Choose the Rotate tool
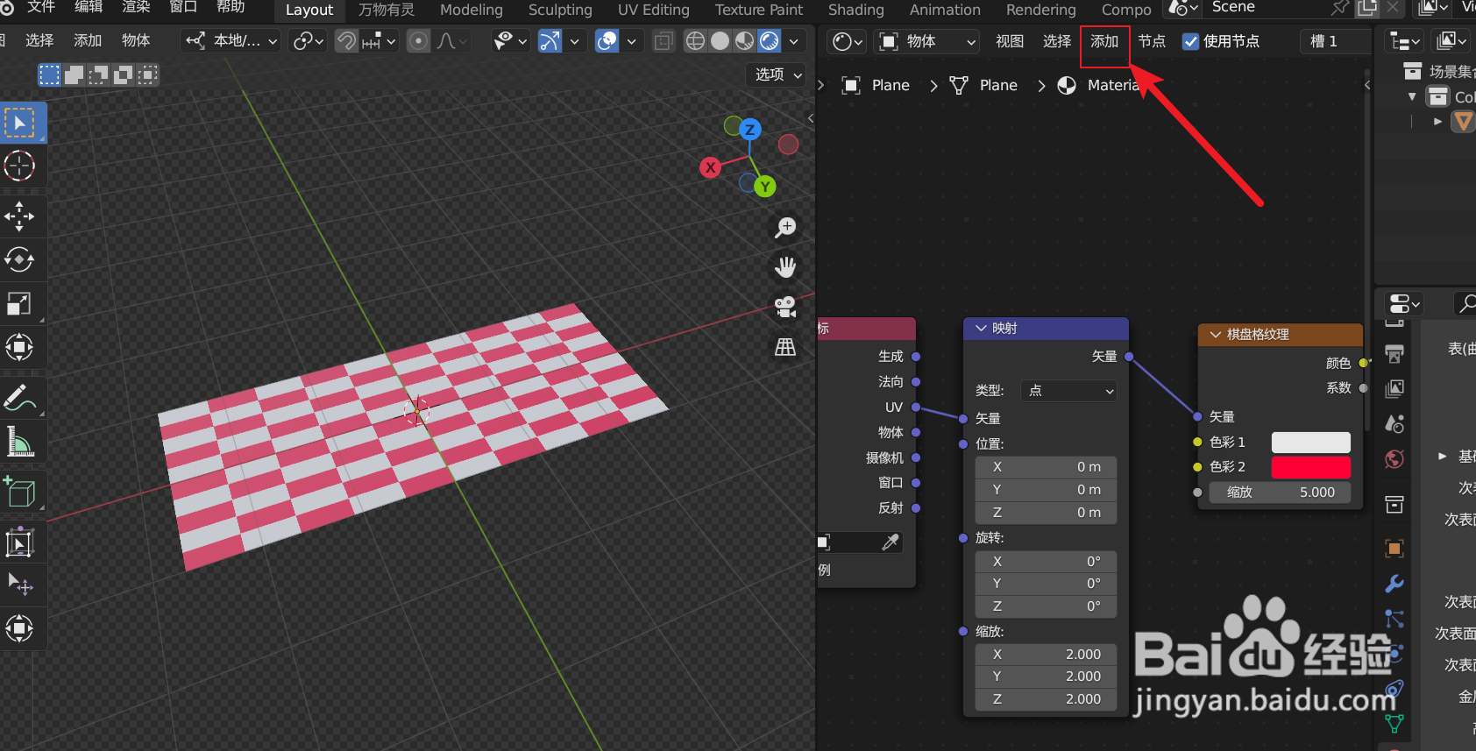The height and width of the screenshot is (751, 1476). pos(20,260)
